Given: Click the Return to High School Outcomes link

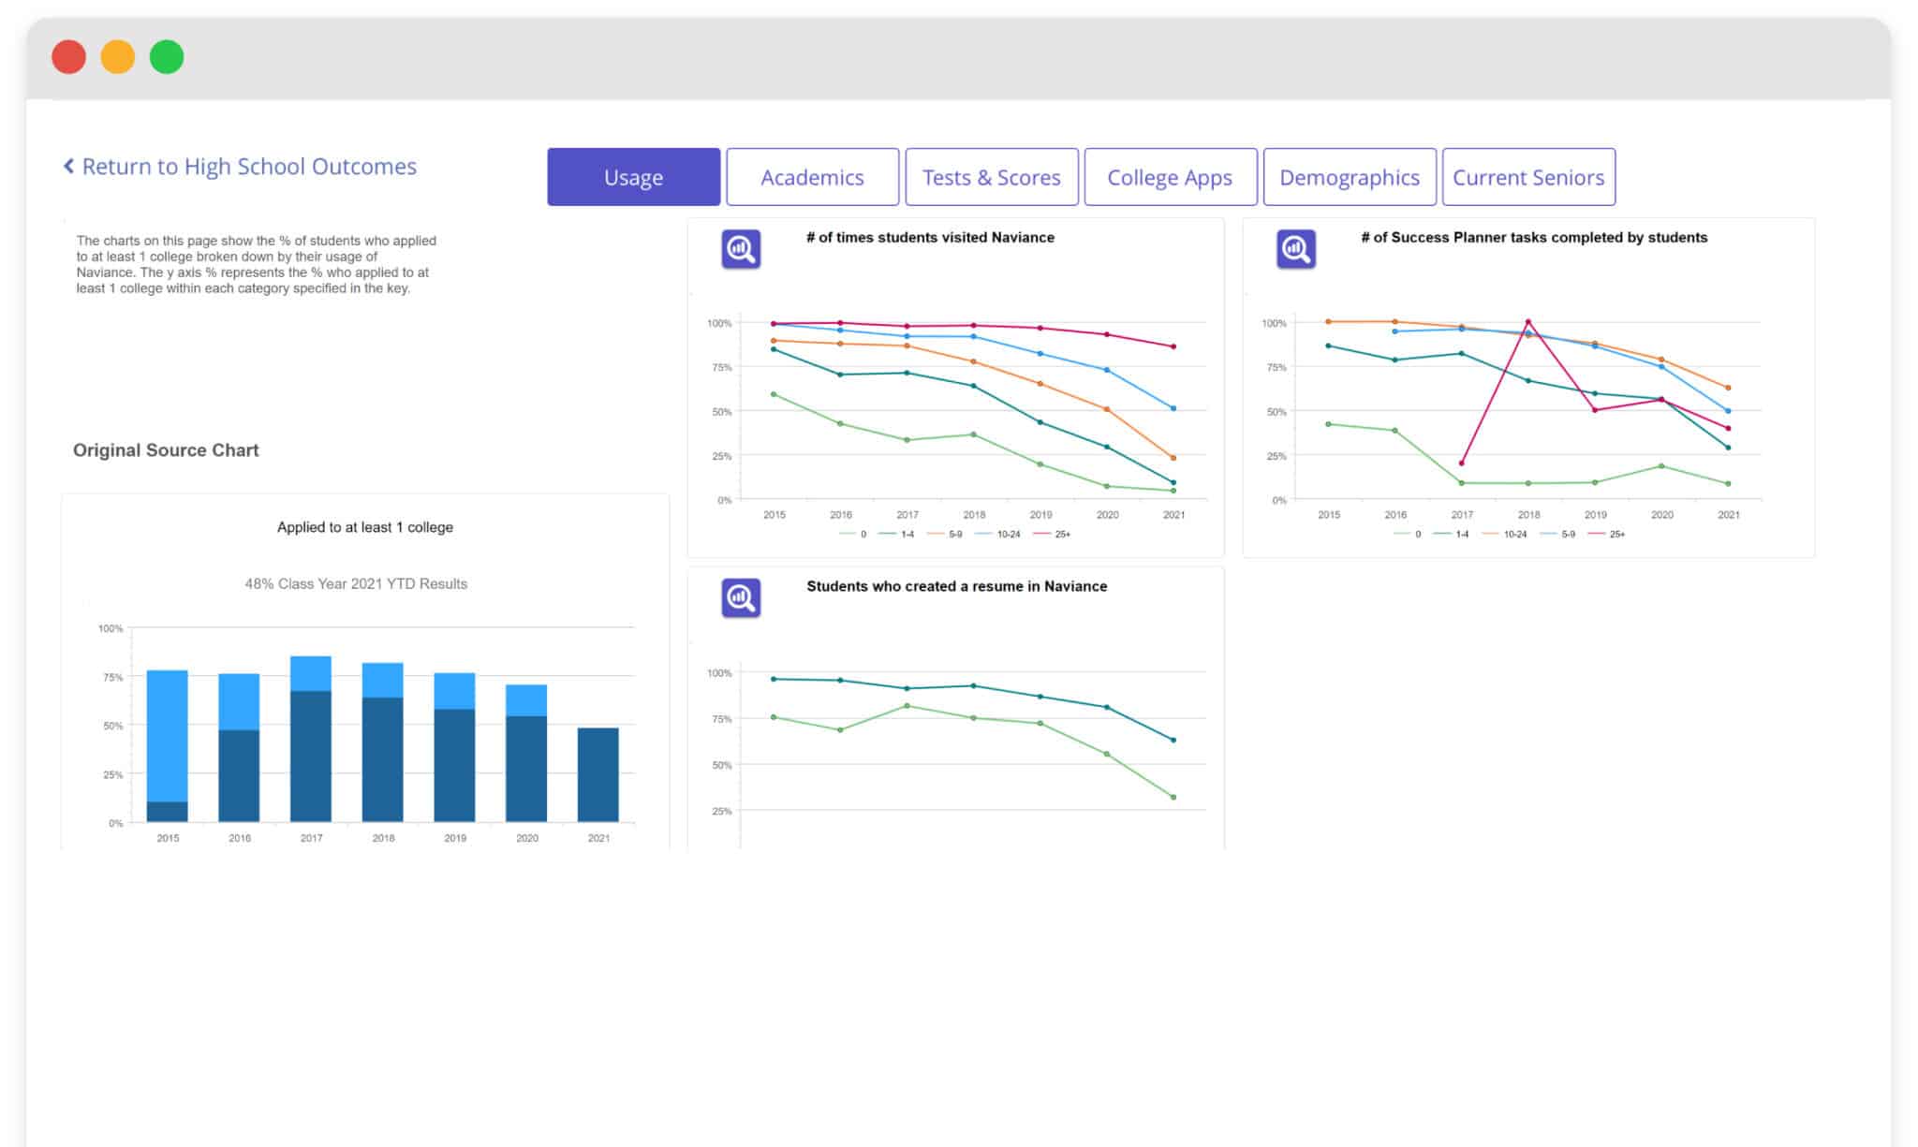Looking at the screenshot, I should (x=250, y=166).
